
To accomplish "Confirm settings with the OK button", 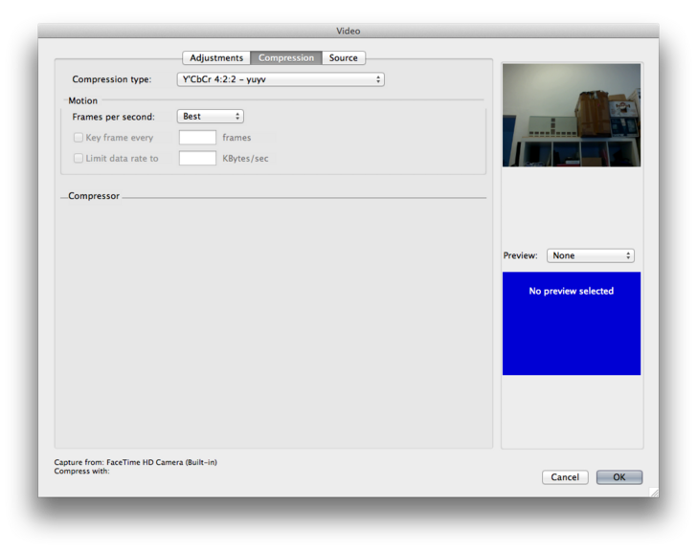I will click(619, 477).
